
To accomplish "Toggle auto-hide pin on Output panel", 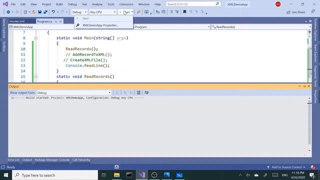I will click(x=304, y=86).
